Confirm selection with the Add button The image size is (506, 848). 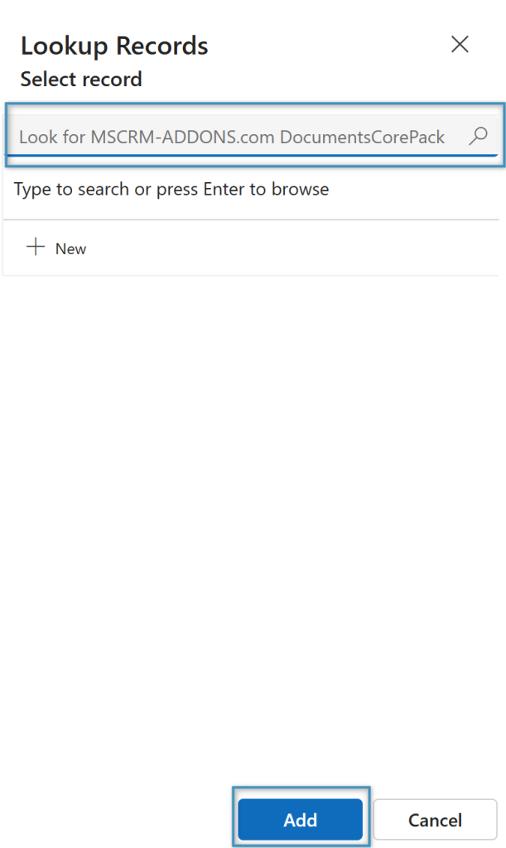(x=301, y=820)
